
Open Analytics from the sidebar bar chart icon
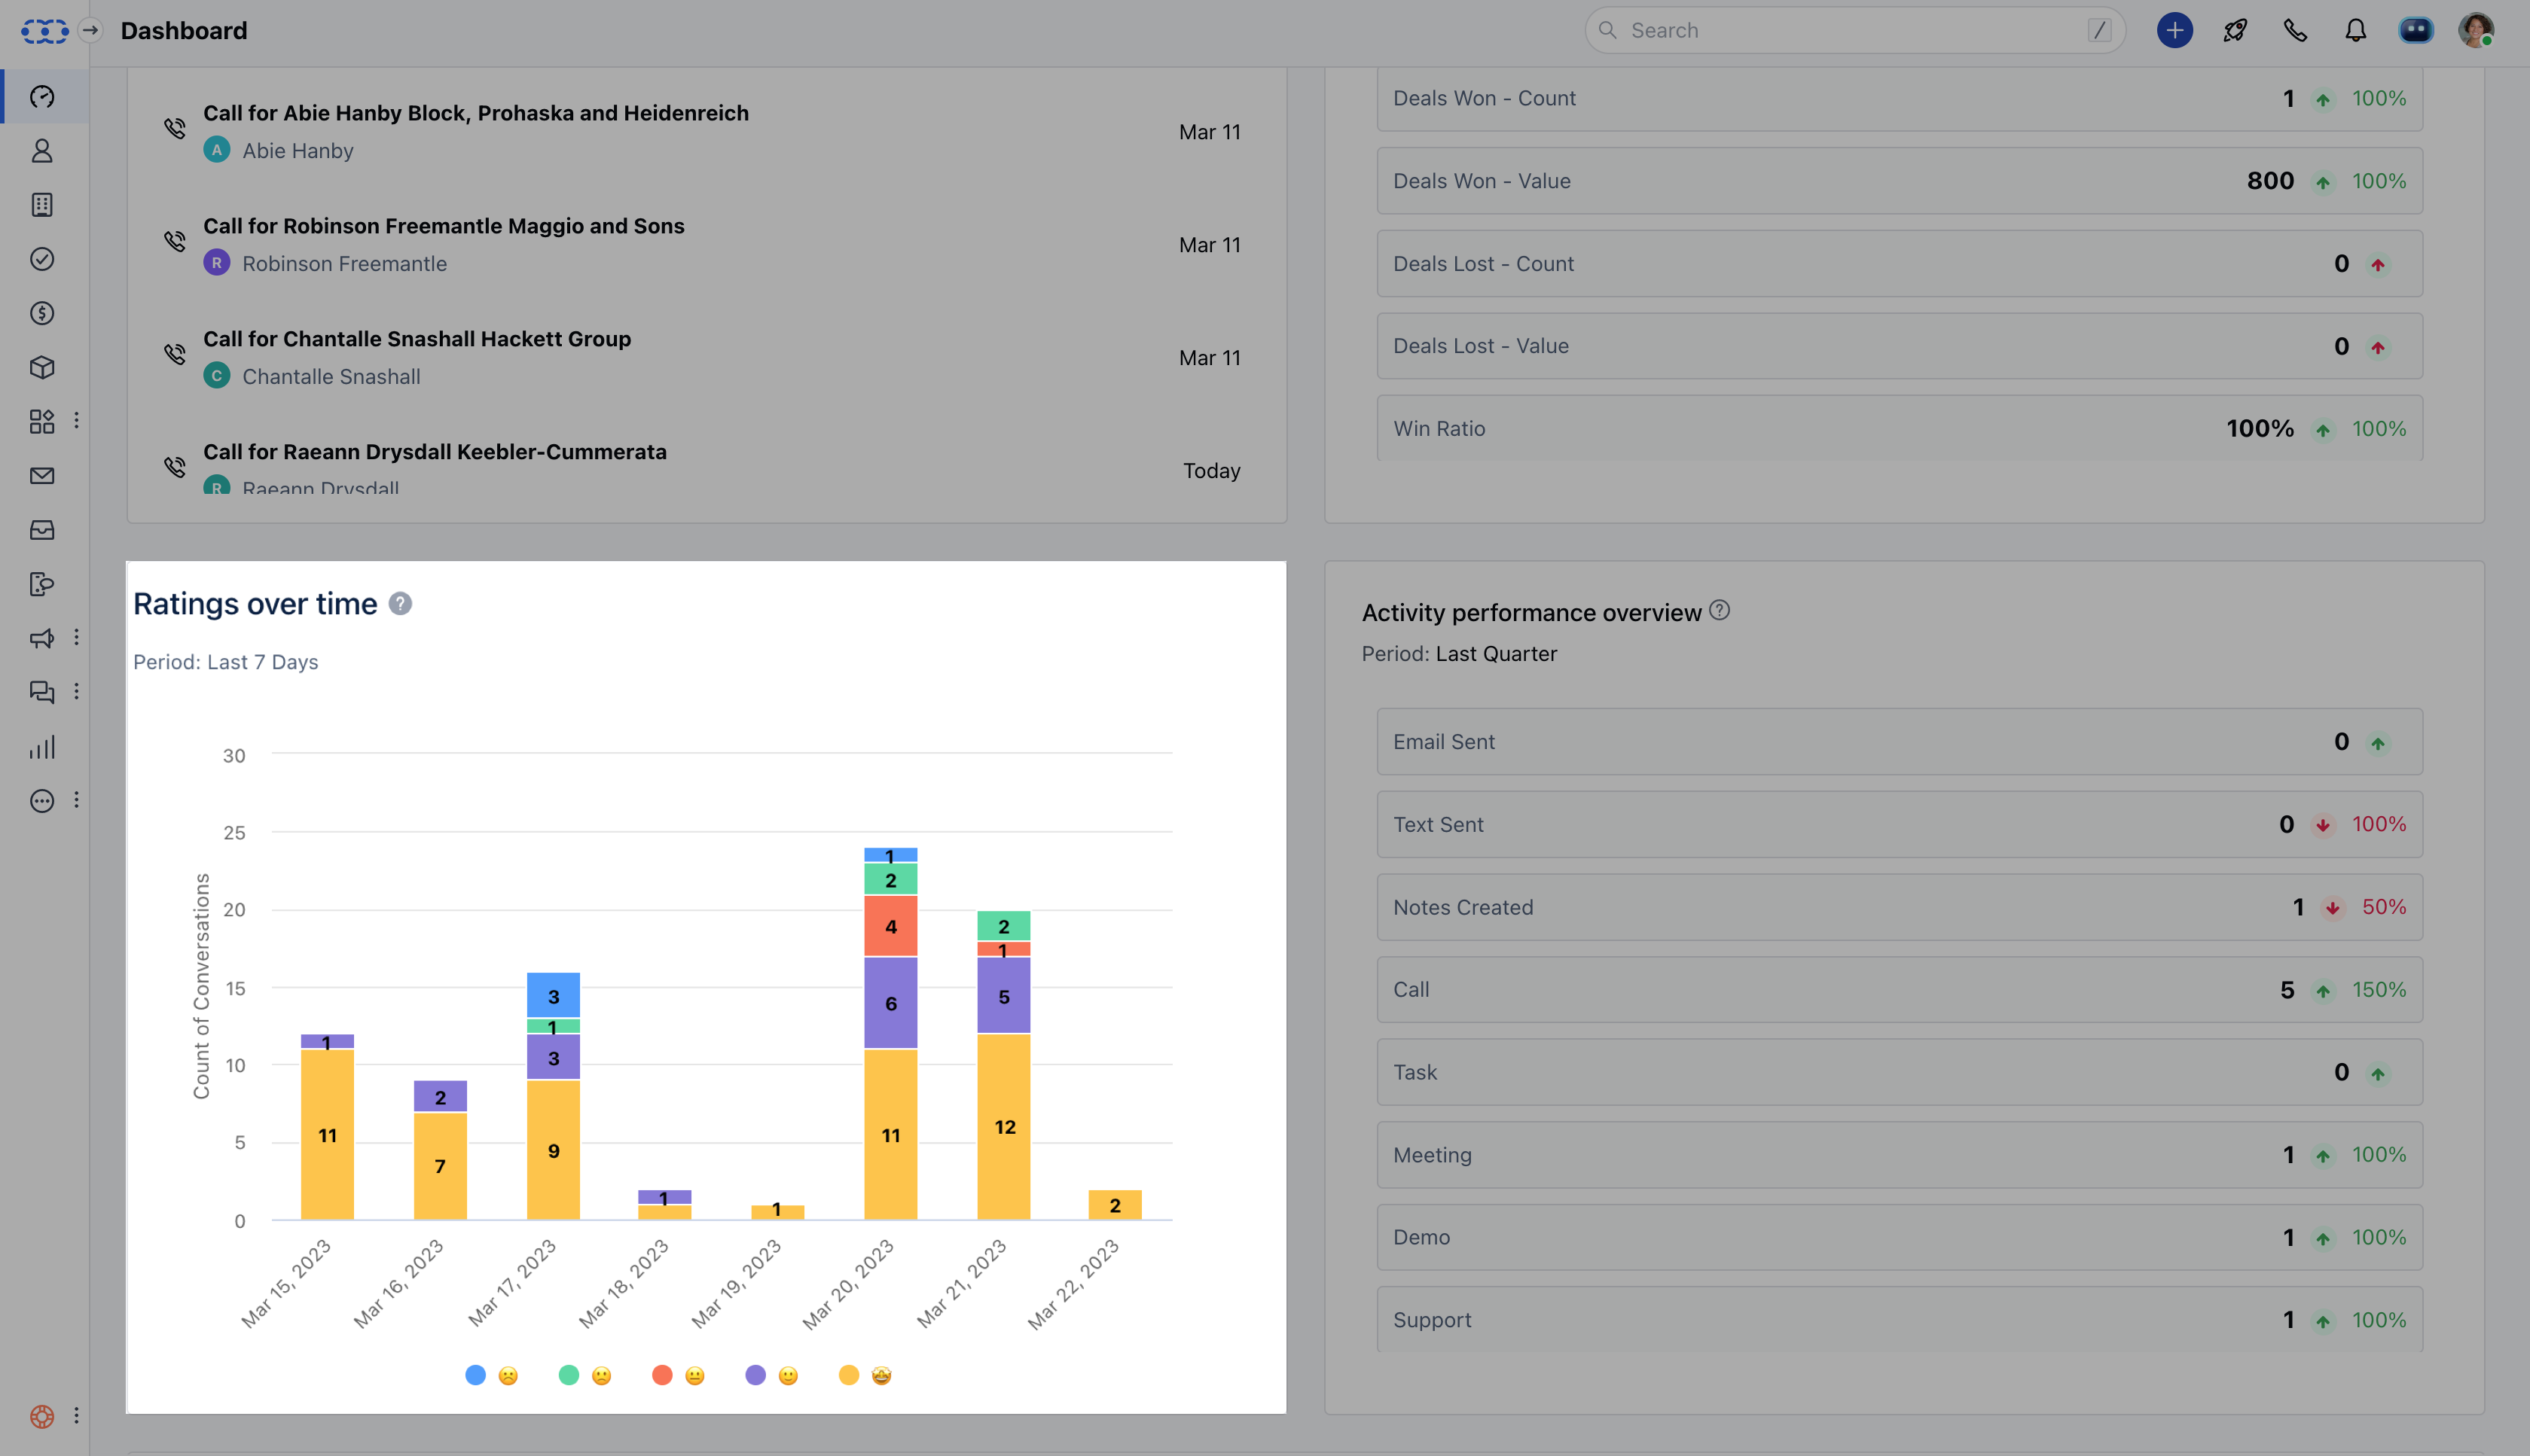[x=42, y=746]
